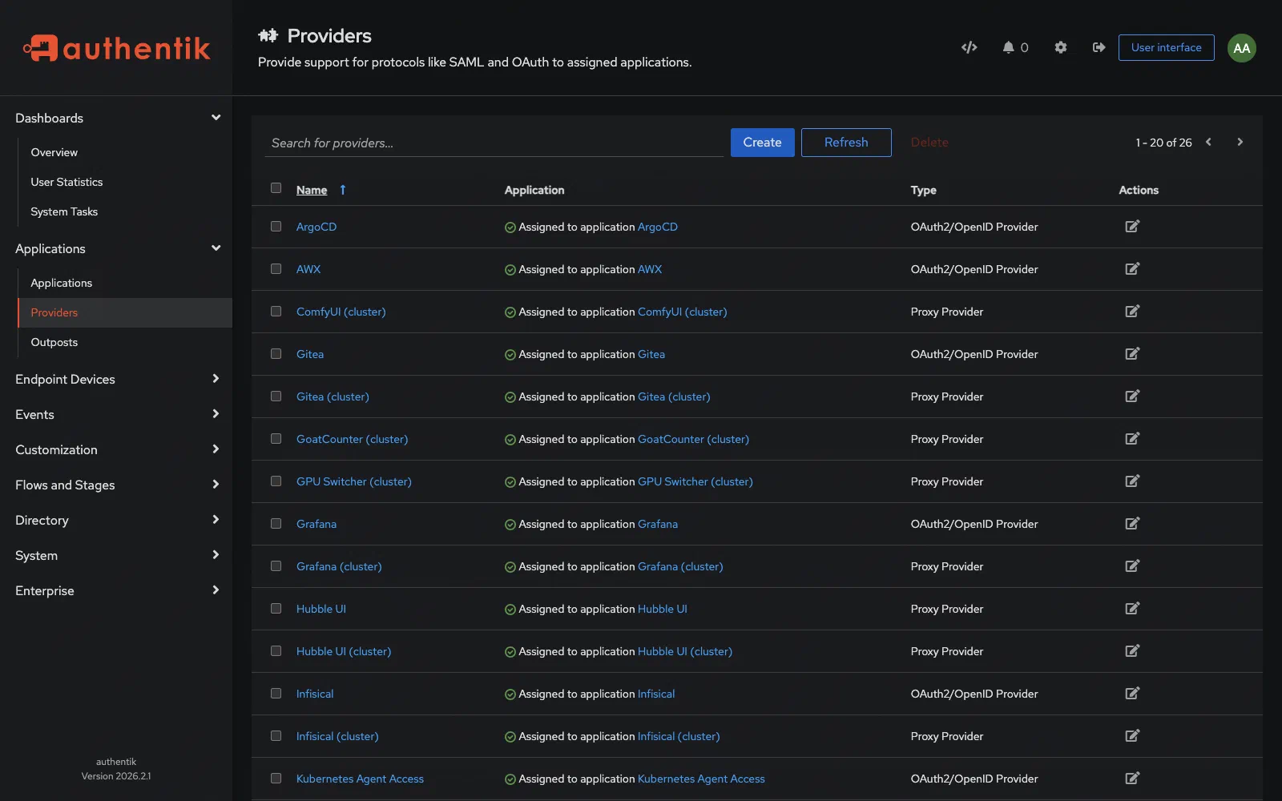Click the '1 - 20 of 26' pagination text
Screen dimensions: 1282x801
point(1163,143)
